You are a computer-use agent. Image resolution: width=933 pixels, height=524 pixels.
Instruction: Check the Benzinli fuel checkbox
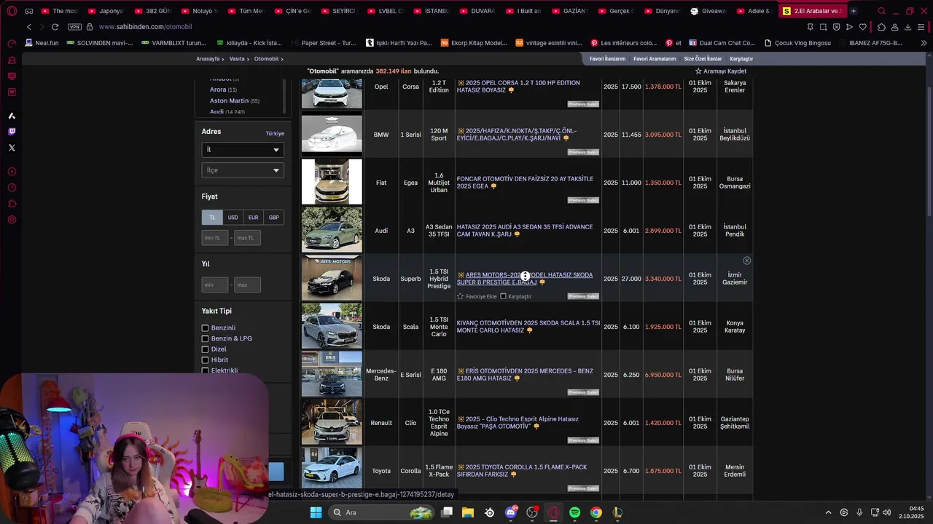[205, 328]
